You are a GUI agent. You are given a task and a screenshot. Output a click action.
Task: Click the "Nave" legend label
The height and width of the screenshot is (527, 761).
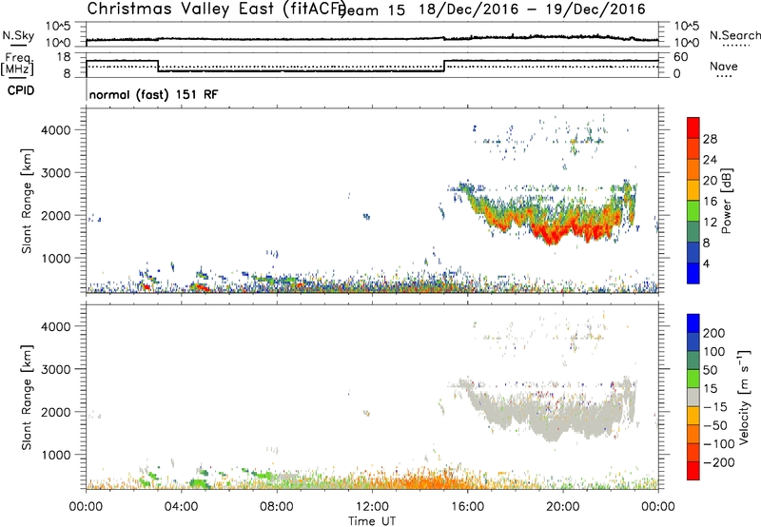tap(723, 66)
